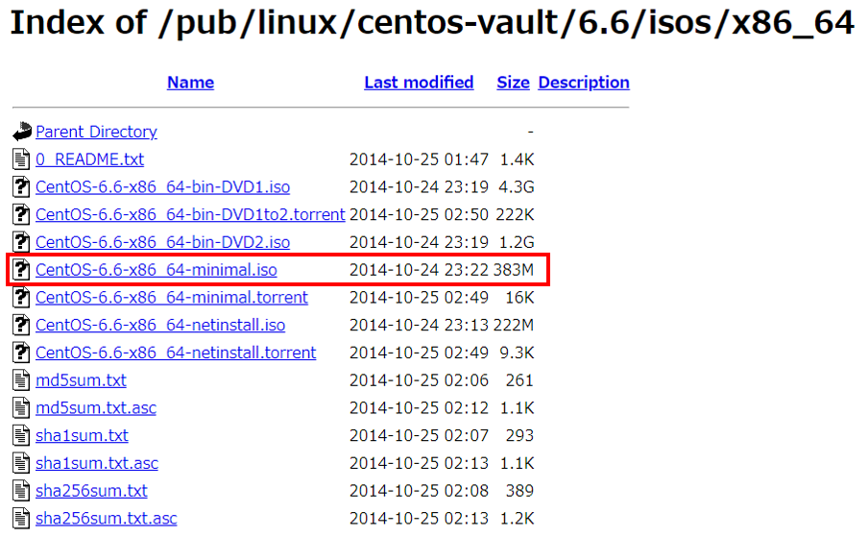
Task: Click the 16K size of minimal.torrent
Action: pos(519,298)
